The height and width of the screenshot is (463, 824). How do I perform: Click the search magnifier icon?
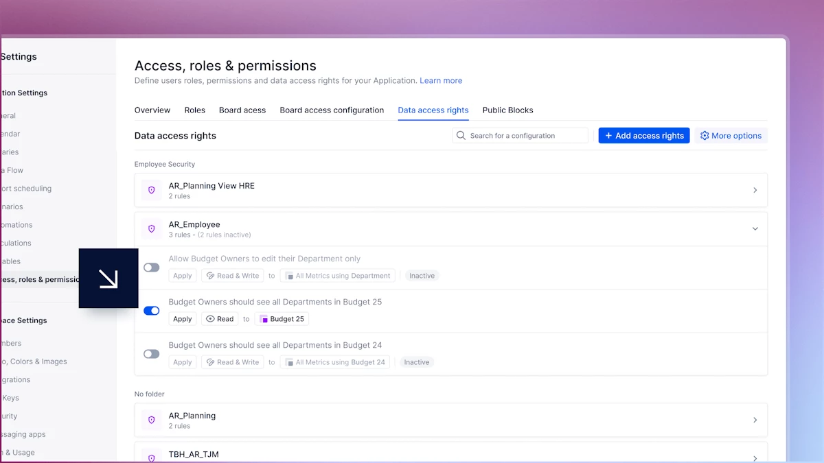(461, 136)
